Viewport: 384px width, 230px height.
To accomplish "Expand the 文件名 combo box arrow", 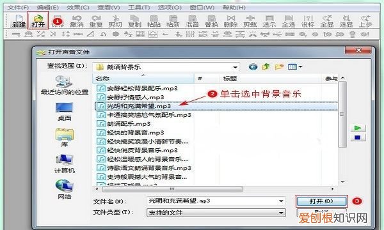I will coord(281,201).
